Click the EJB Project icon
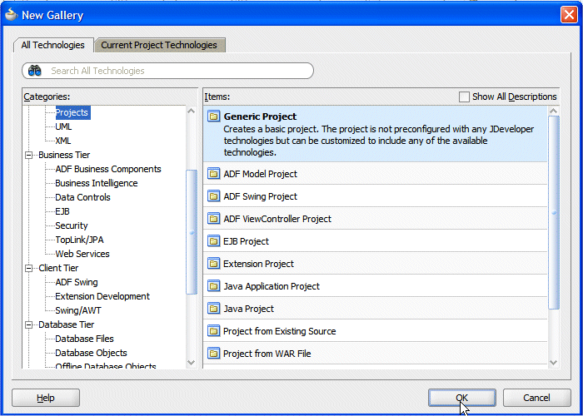 [214, 241]
